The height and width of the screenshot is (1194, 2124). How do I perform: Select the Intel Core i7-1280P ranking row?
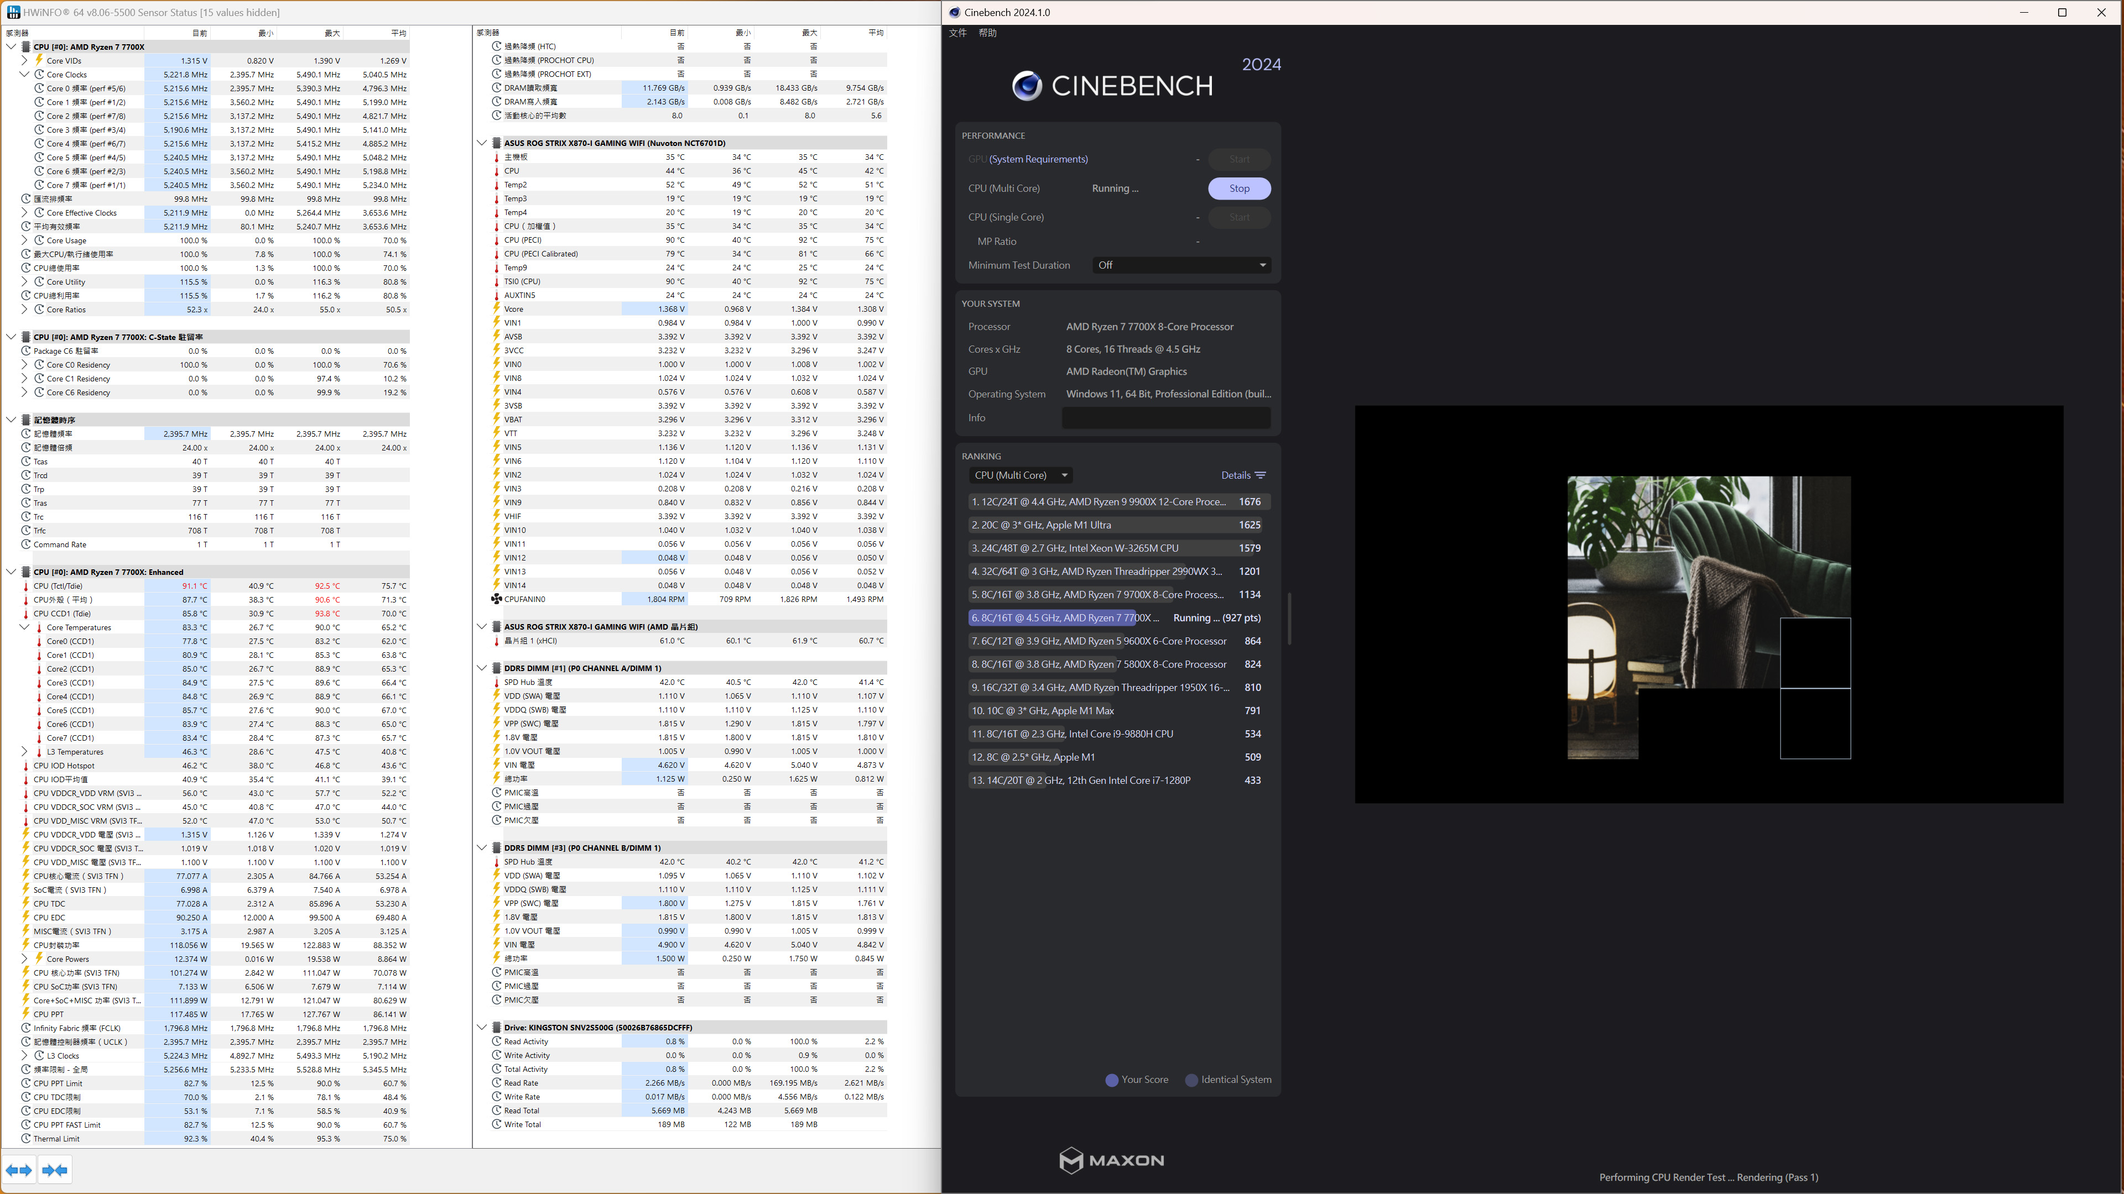(x=1118, y=781)
